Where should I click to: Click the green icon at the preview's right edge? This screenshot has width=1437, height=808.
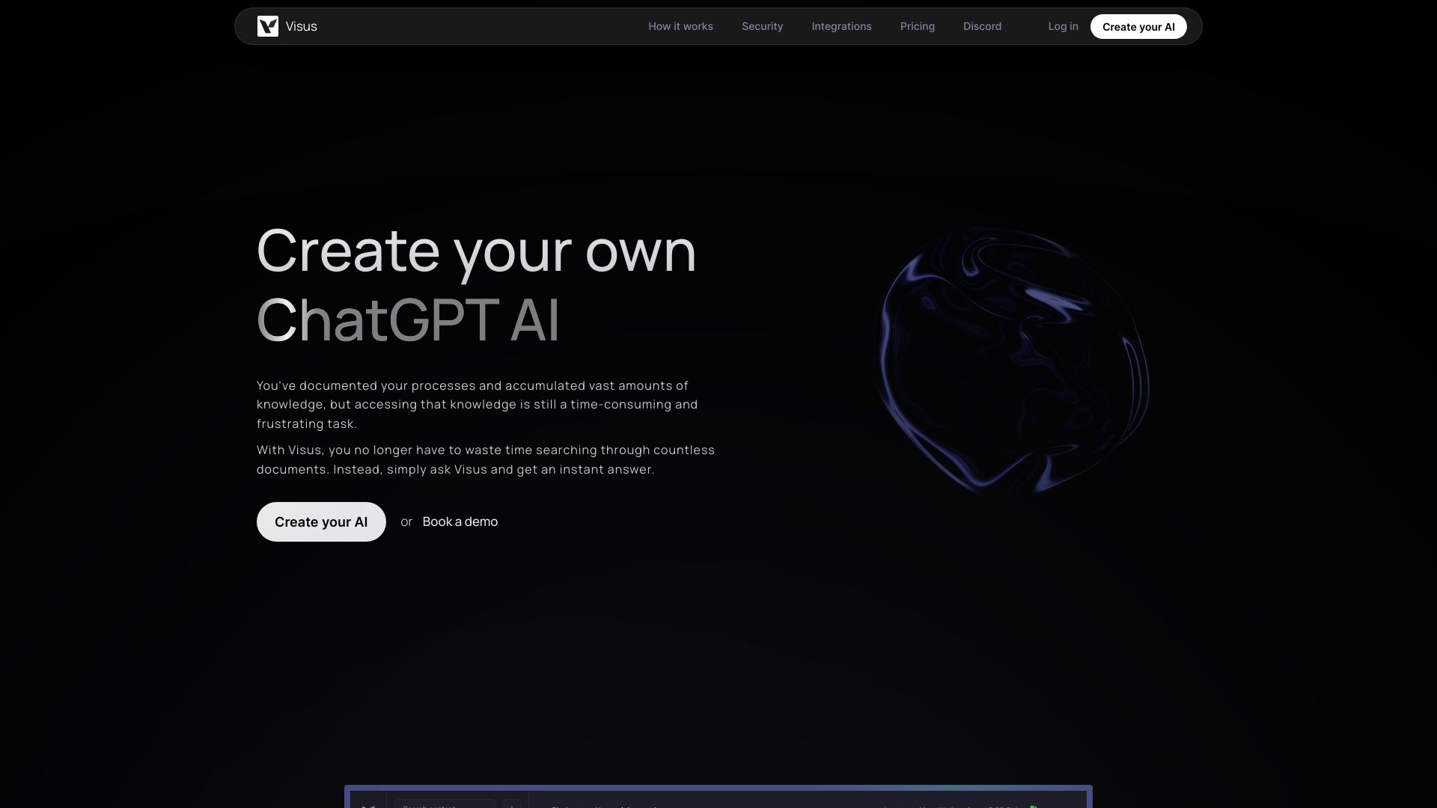coord(1034,807)
